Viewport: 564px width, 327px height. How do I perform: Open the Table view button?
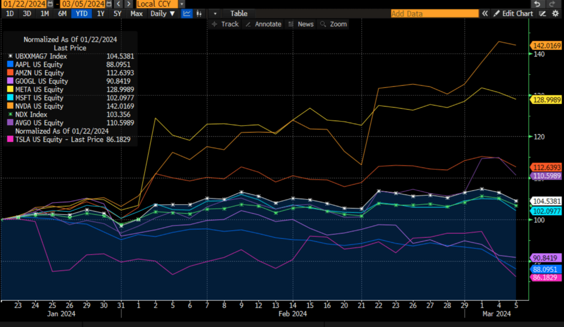tap(239, 13)
